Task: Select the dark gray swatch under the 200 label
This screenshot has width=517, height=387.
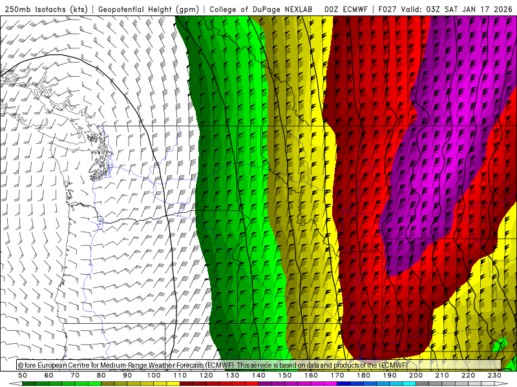Action: point(423,384)
